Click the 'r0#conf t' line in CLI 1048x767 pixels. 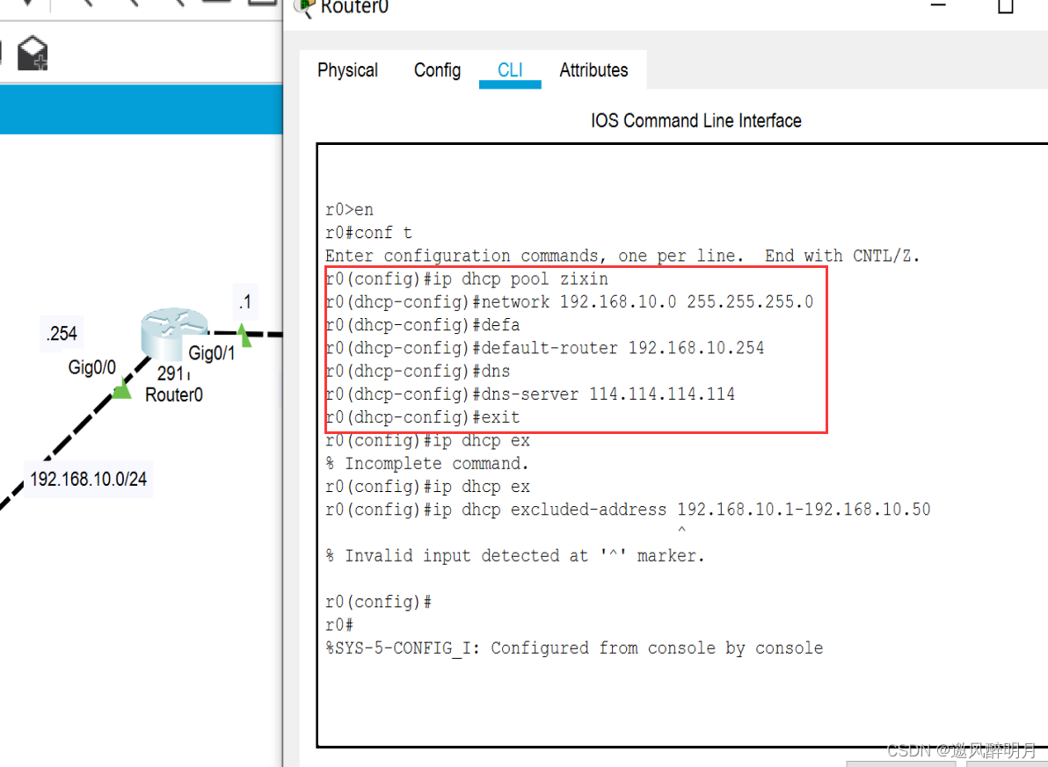tap(369, 233)
